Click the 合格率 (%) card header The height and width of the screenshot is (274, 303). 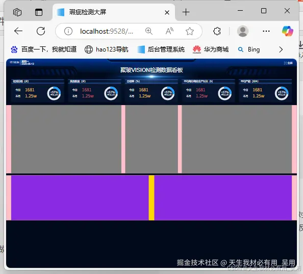point(151,81)
